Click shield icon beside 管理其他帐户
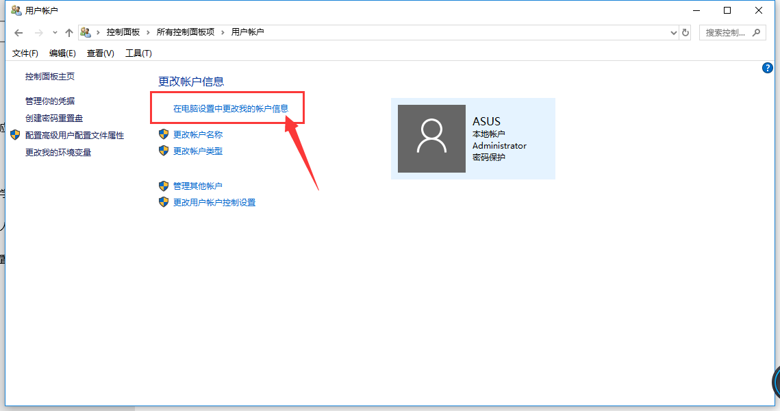The width and height of the screenshot is (780, 411). (x=164, y=186)
